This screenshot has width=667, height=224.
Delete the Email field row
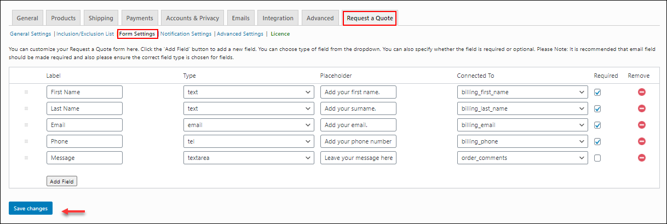point(642,125)
